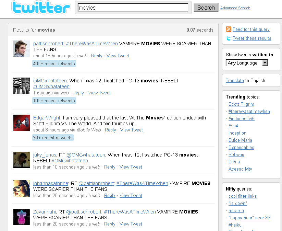Viewport: 282px width, 231px height.
Task: View Tweet for Zavannahi's post
Action: [x=131, y=224]
